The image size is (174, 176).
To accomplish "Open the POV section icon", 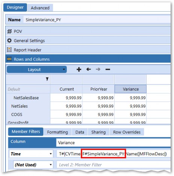I will [9, 31].
